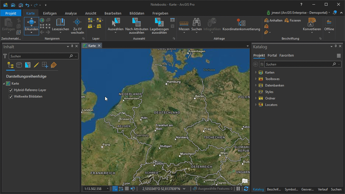Open the Portal tab in Katalog
Screen dimensions: 345x194
(x=272, y=55)
